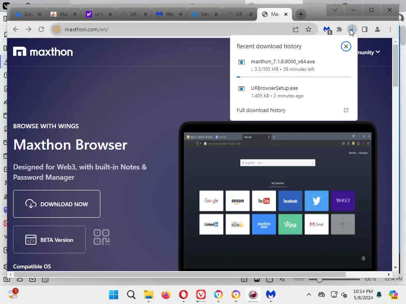Click the BETA Version button
The height and width of the screenshot is (304, 406).
[49, 239]
